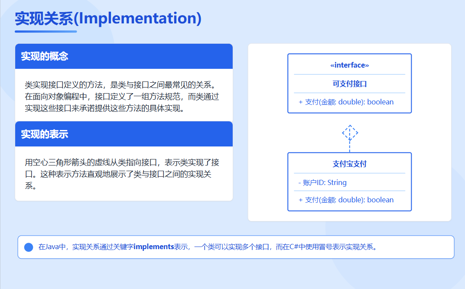Click 支付宝支付 method + 支付(金额: double): boolean

coord(346,200)
